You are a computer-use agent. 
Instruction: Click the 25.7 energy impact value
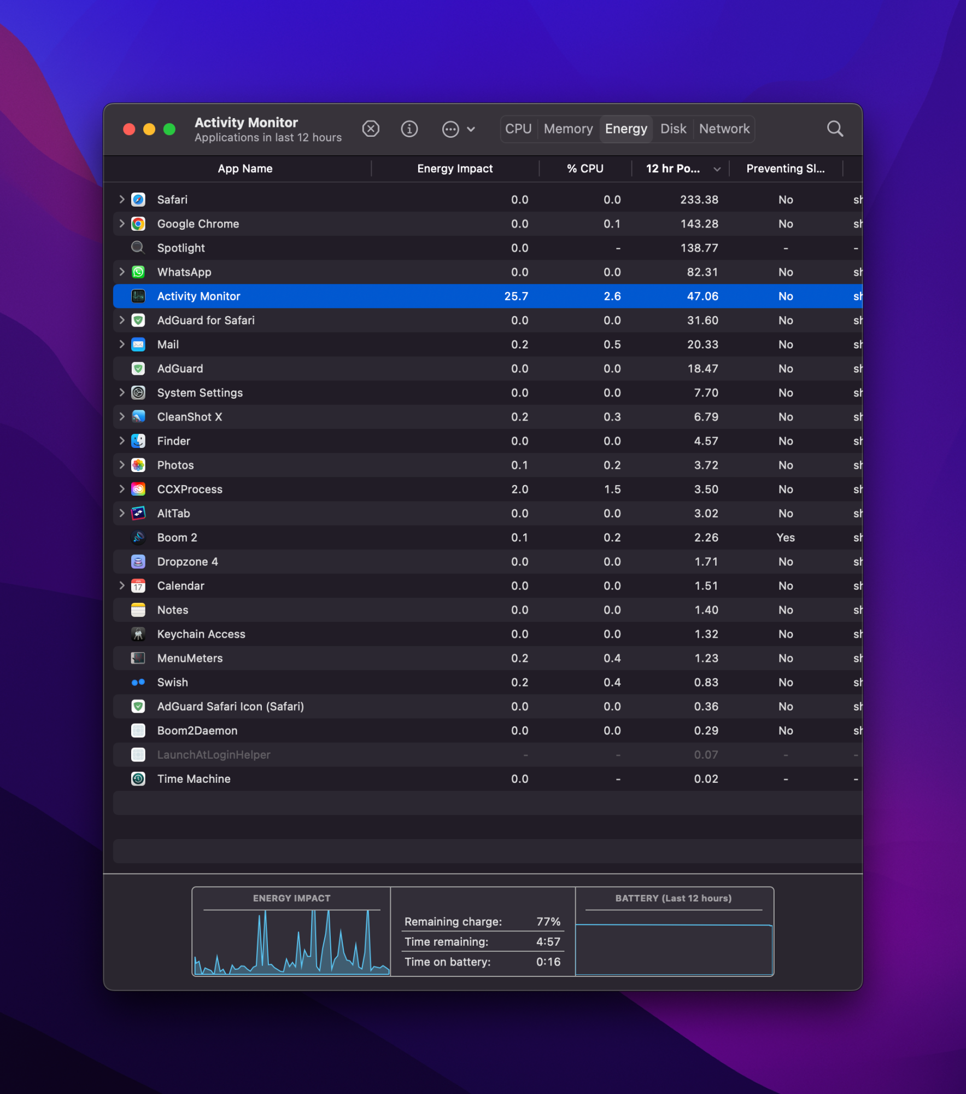click(x=516, y=296)
